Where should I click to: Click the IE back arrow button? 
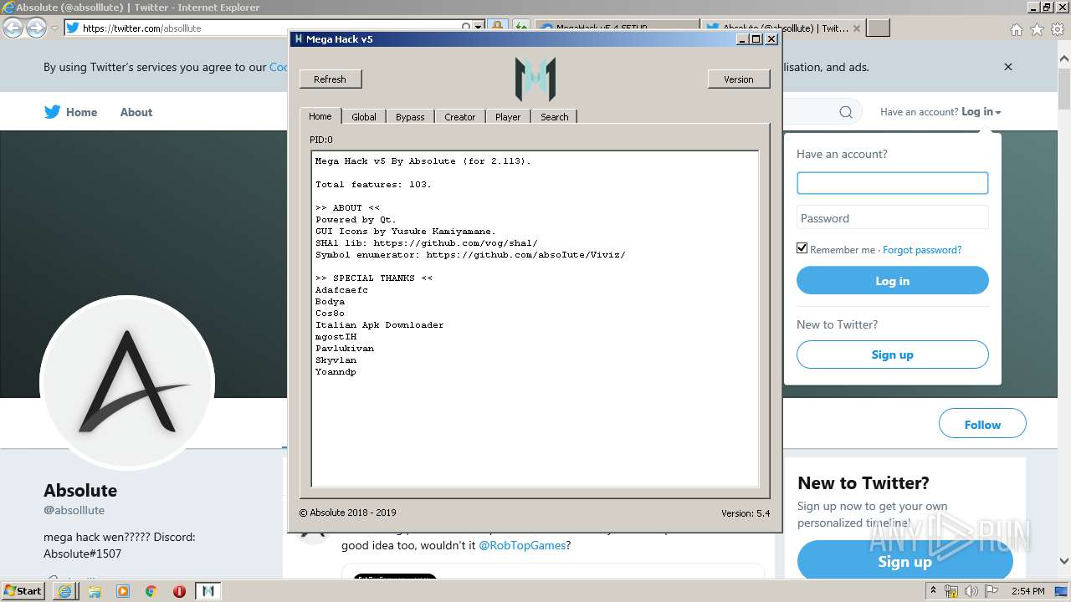point(13,28)
